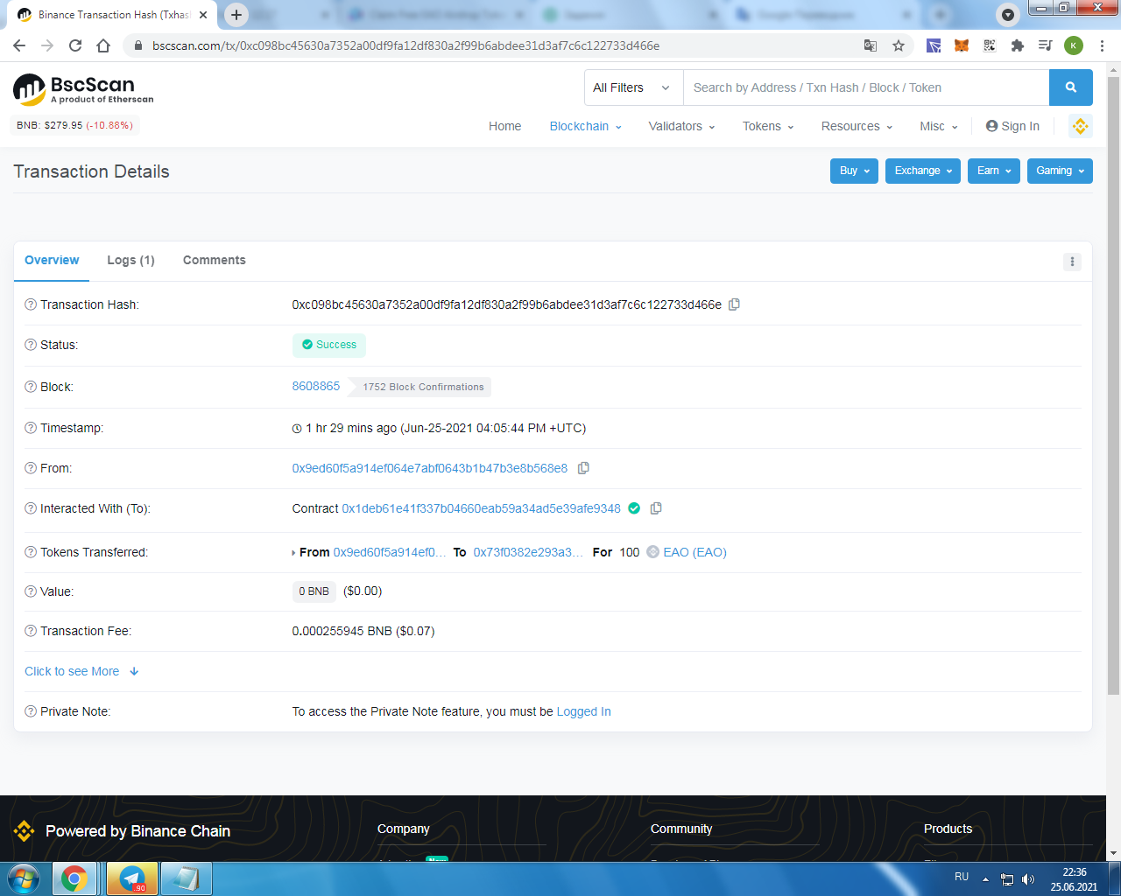The image size is (1121, 896).
Task: Switch to the Overview tab
Action: pyautogui.click(x=52, y=260)
